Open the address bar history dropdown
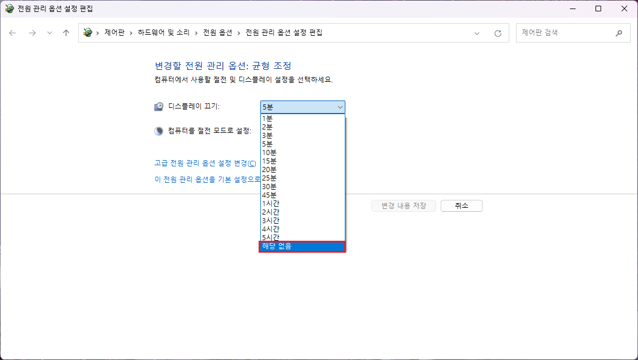 [476, 32]
